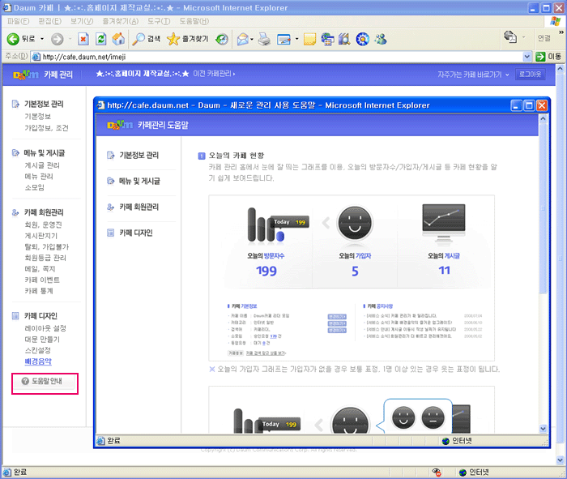The height and width of the screenshot is (479, 567).
Task: Open the Search (검색) magnifier button
Action: click(x=146, y=39)
